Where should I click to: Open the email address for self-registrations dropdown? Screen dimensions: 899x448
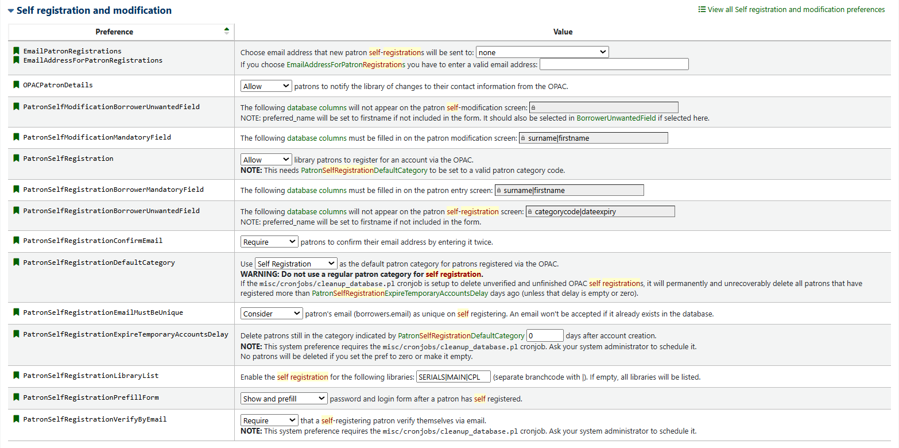542,52
